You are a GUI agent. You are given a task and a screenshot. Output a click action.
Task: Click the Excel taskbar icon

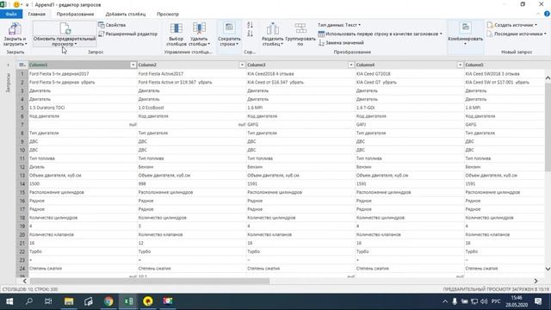pos(128,301)
